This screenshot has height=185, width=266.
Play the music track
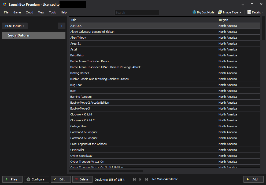coord(140,179)
